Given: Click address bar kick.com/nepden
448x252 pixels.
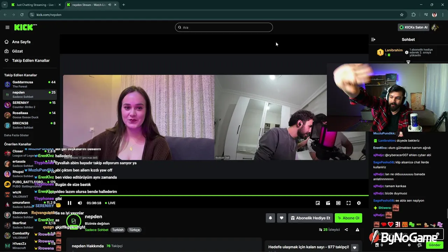Looking at the screenshot, I should pyautogui.click(x=49, y=15).
